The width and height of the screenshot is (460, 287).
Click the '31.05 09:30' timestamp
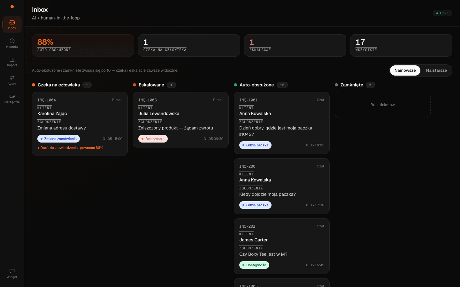click(213, 139)
